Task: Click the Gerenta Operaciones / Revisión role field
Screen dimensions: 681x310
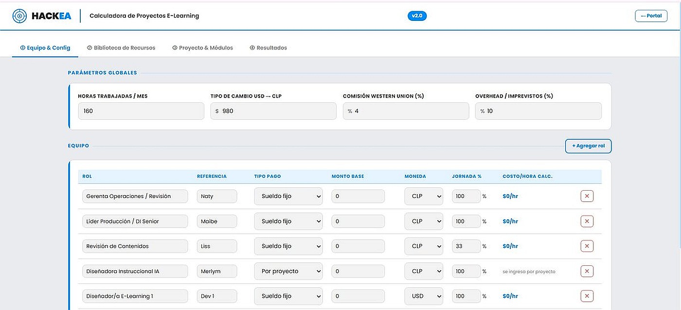Action: tap(135, 196)
